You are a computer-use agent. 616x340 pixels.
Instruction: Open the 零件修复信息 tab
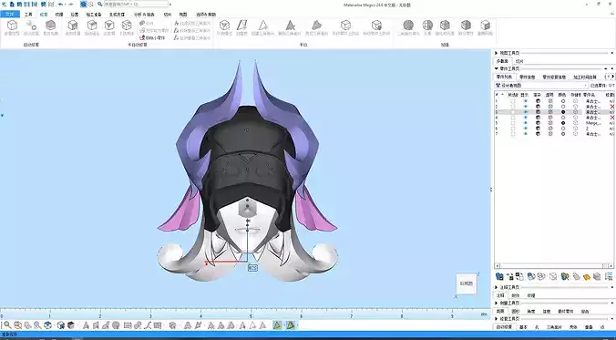[554, 77]
